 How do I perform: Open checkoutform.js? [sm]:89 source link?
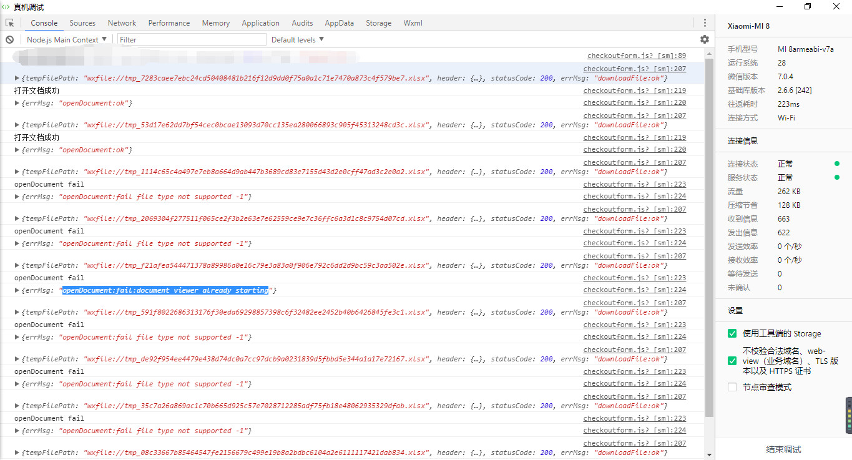pyautogui.click(x=637, y=56)
